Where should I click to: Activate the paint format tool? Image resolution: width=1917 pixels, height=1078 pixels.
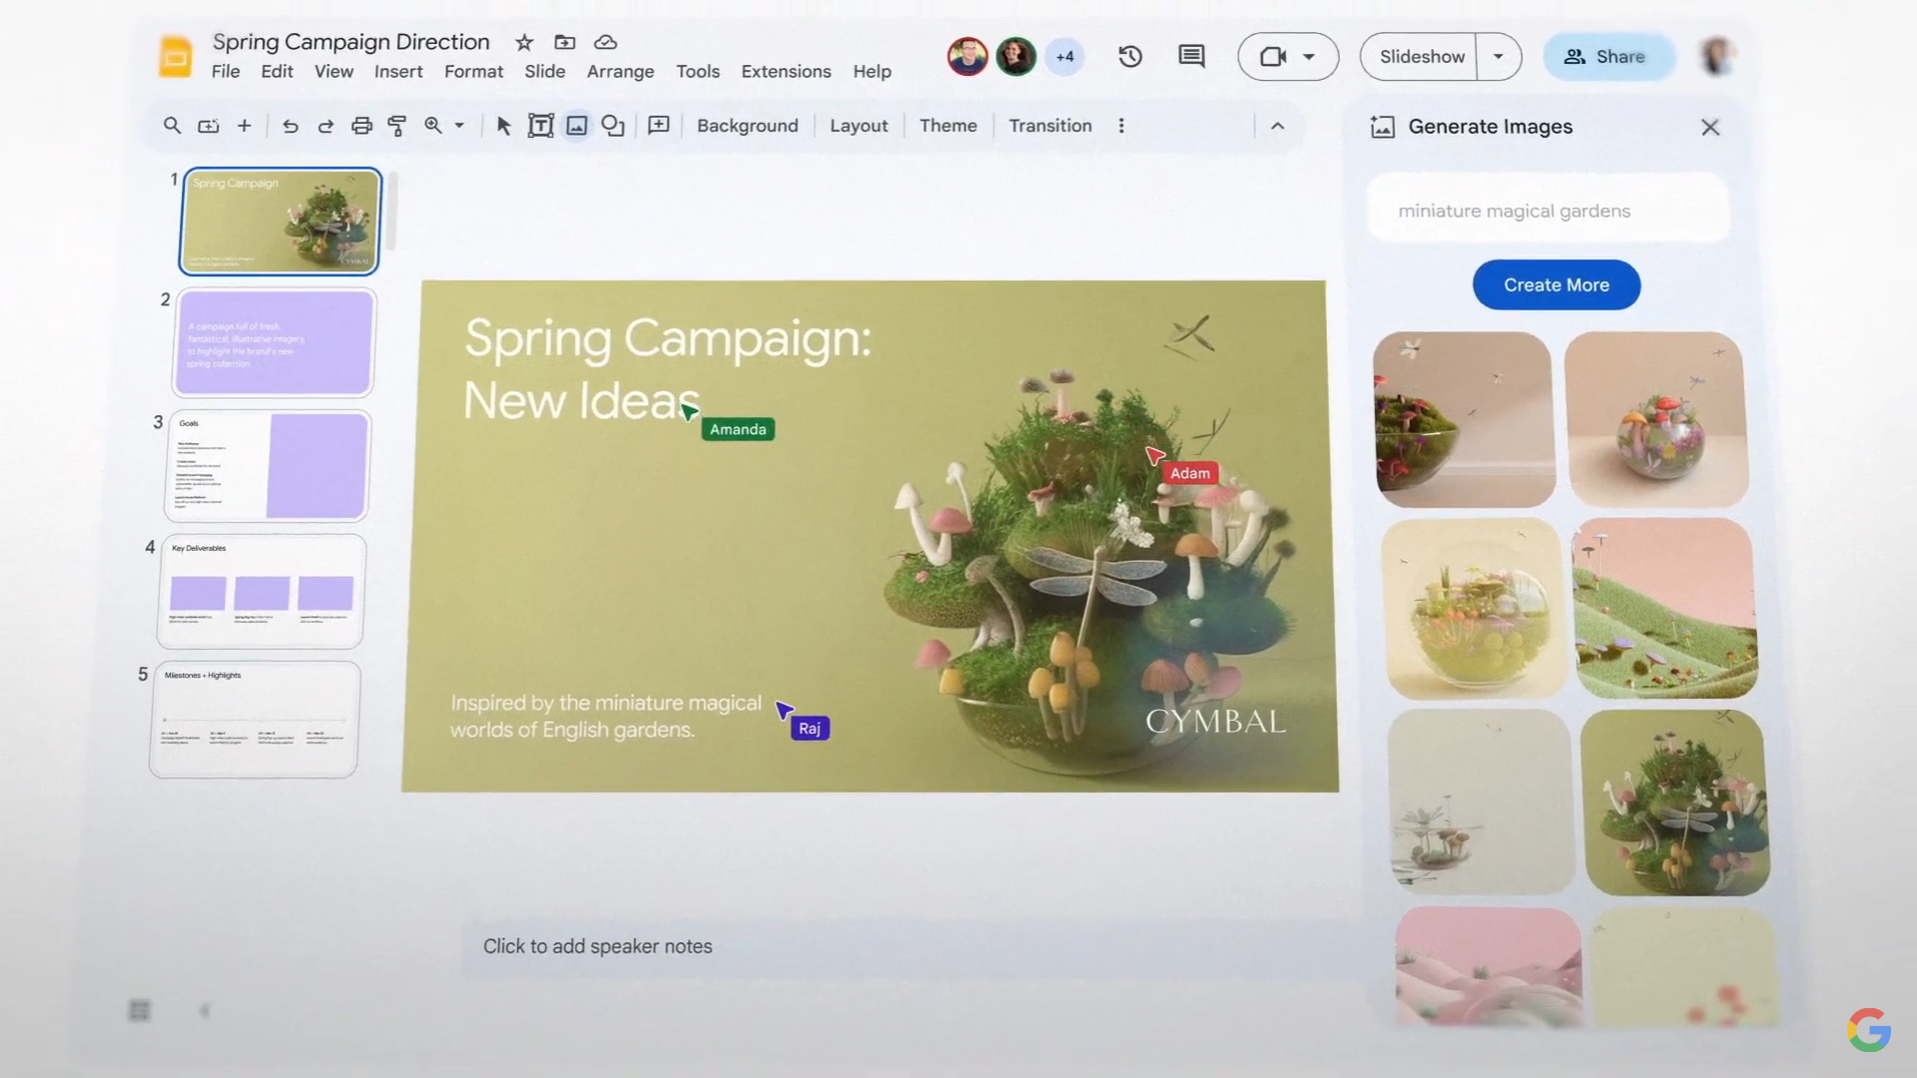pyautogui.click(x=397, y=126)
